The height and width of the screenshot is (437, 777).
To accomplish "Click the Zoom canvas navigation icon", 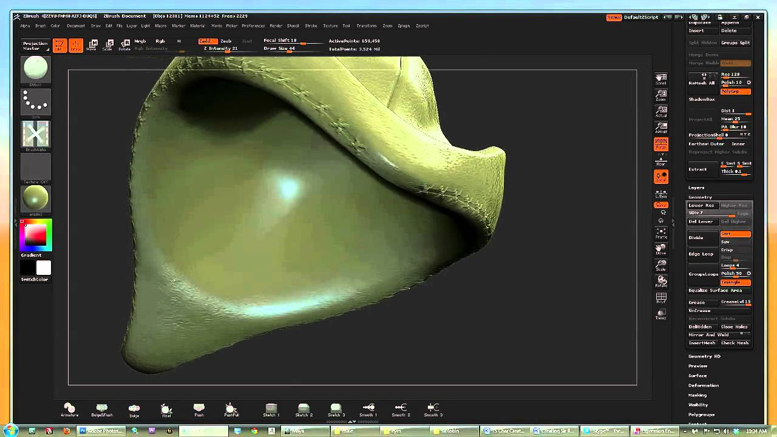I will [661, 95].
